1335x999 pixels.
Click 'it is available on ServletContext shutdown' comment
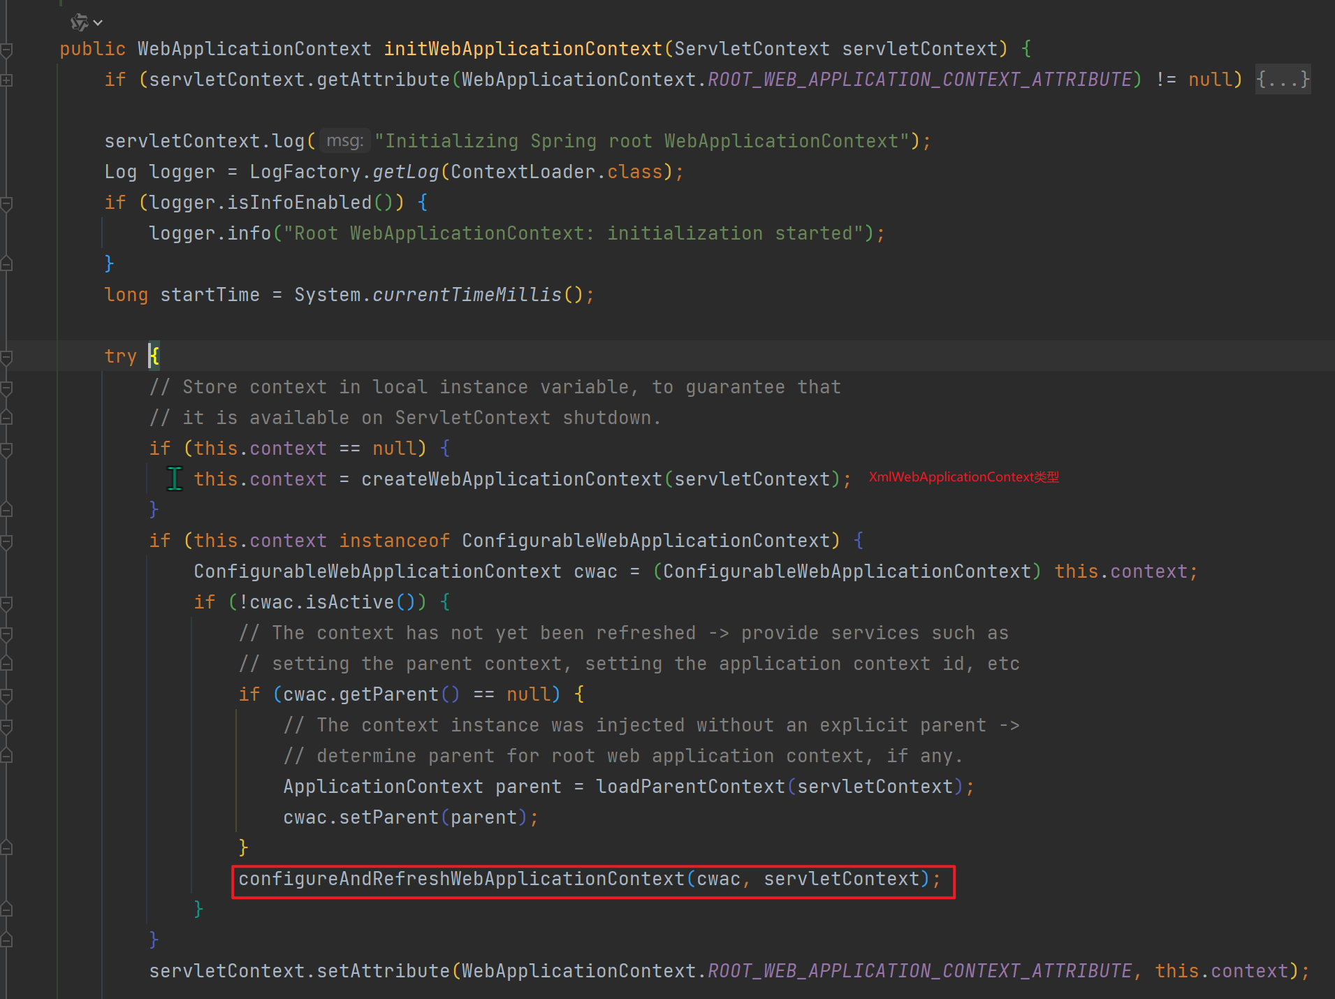point(405,418)
